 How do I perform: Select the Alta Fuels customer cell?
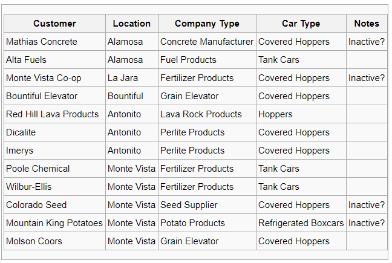coord(55,60)
